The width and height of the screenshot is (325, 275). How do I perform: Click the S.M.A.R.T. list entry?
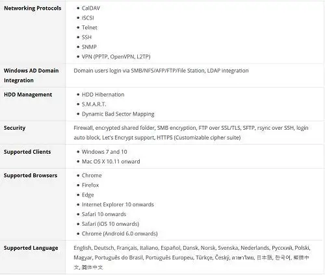(x=94, y=104)
